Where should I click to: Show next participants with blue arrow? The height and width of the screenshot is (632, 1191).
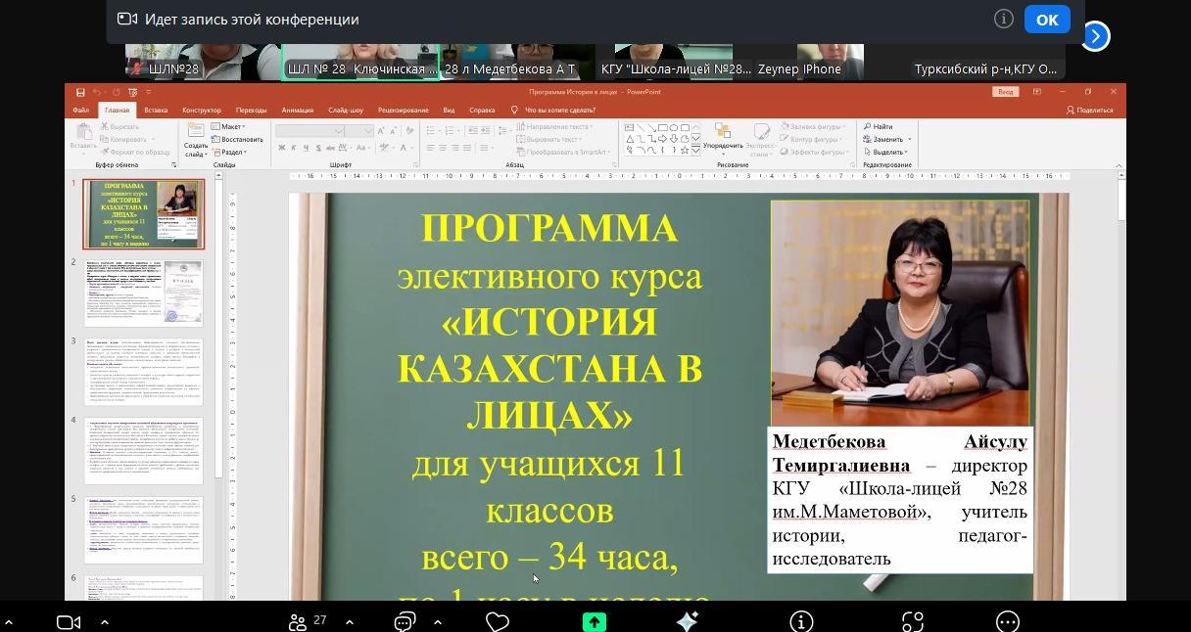pos(1095,36)
